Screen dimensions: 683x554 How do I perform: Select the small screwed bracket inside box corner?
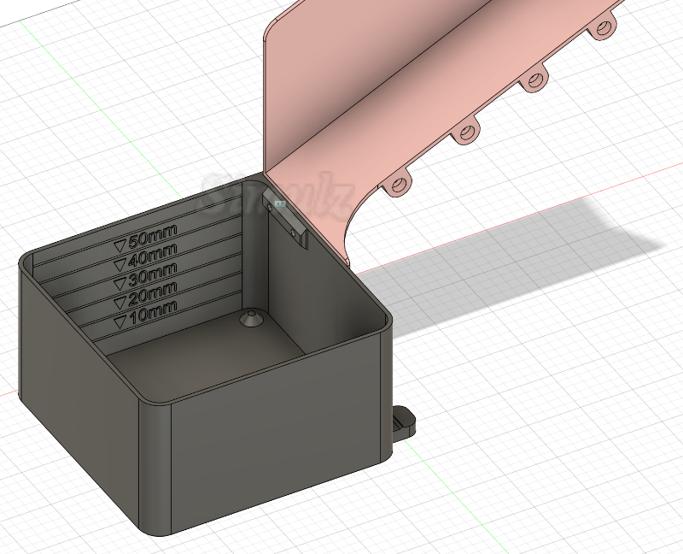285,218
